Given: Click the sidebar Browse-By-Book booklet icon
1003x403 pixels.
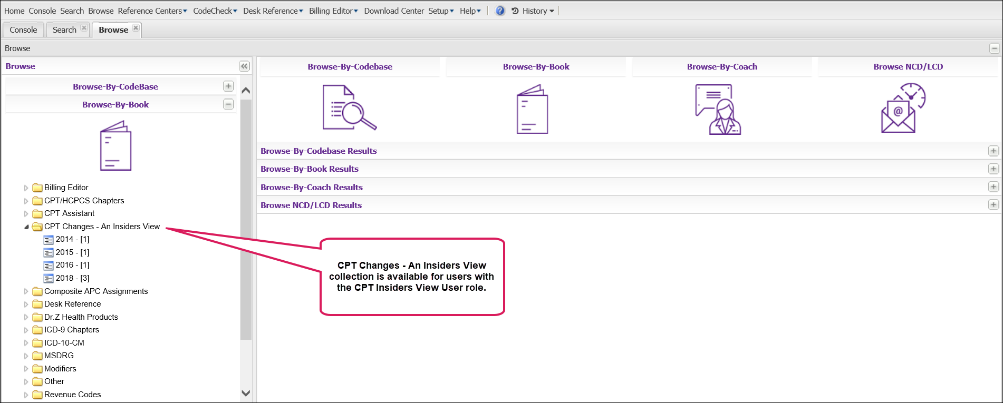Looking at the screenshot, I should (x=115, y=146).
